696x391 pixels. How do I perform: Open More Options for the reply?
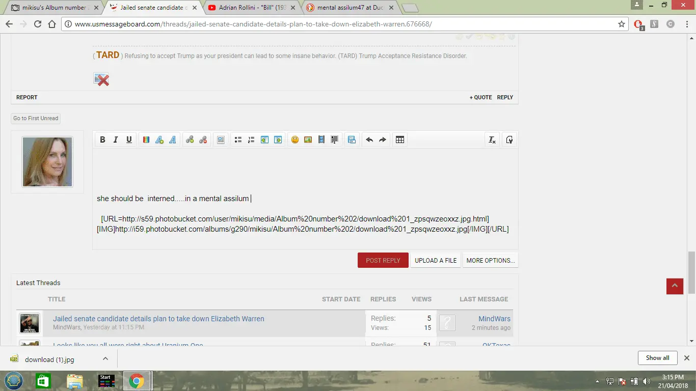490,260
